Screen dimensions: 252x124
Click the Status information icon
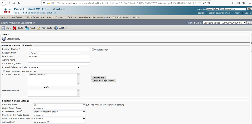(x=4, y=39)
